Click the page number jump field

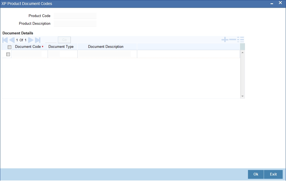pos(51,40)
